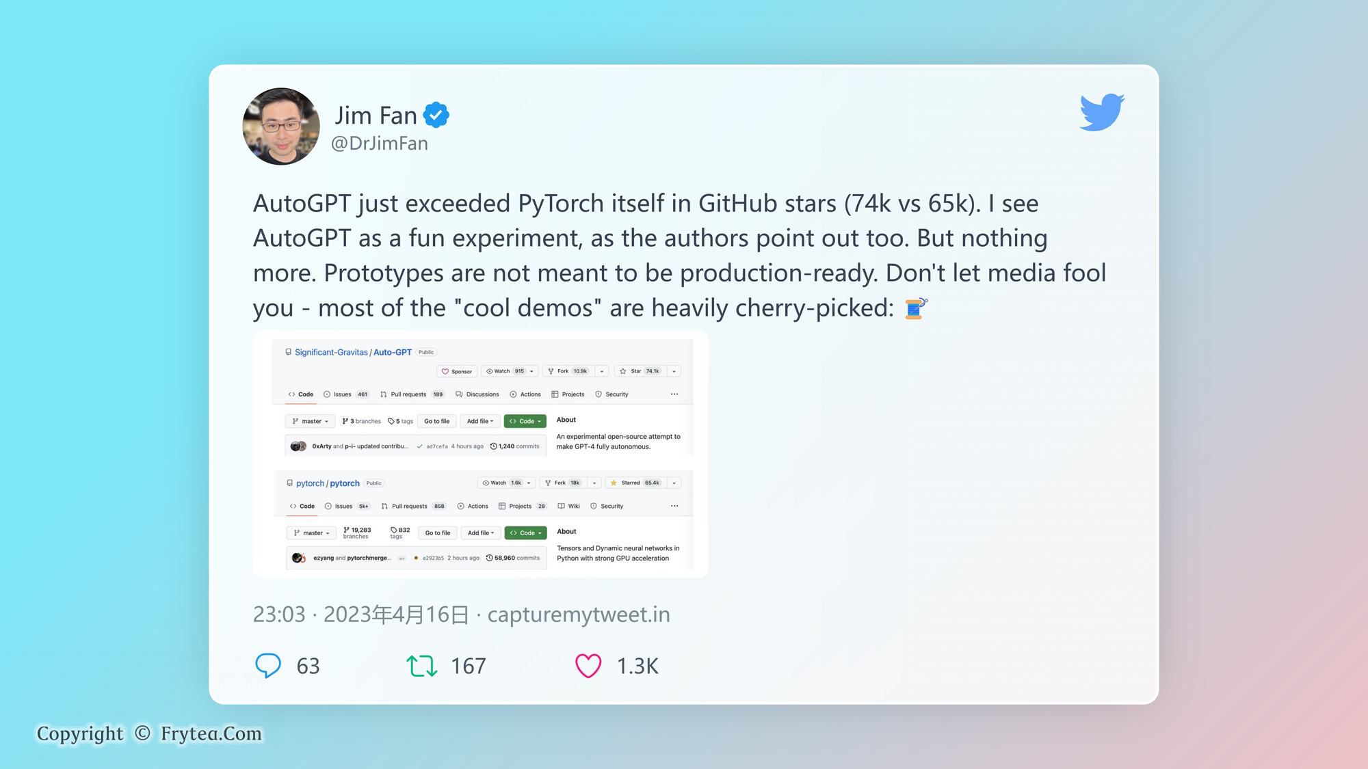The image size is (1368, 769).
Task: Click the Twitter bird logo
Action: 1102,111
